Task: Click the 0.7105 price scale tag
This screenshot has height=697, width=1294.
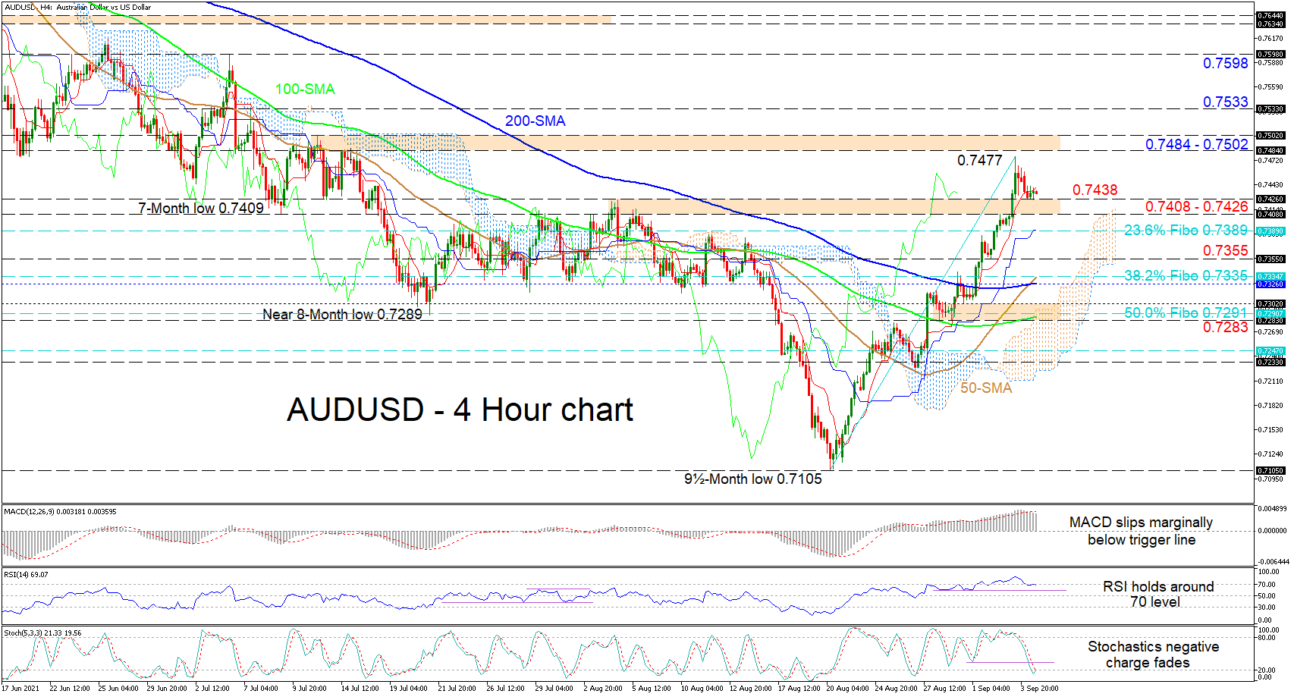Action: tap(1270, 470)
